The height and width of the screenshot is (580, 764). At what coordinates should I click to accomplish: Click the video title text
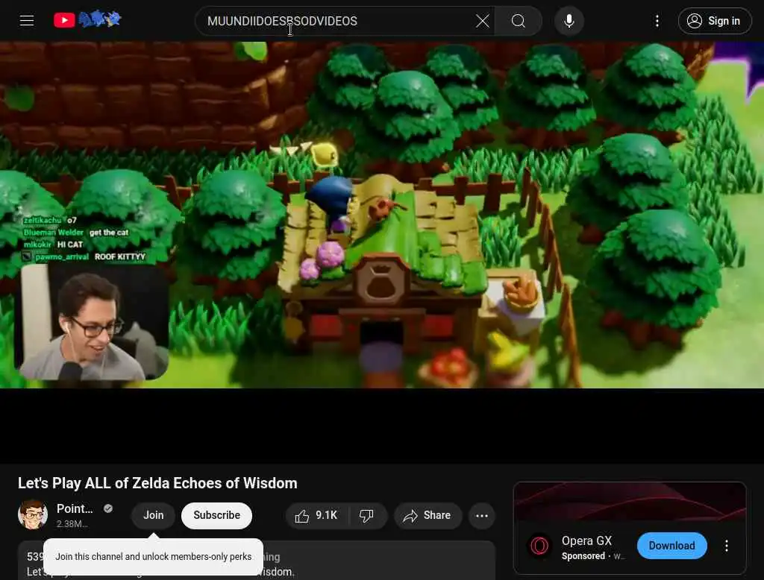[157, 483]
